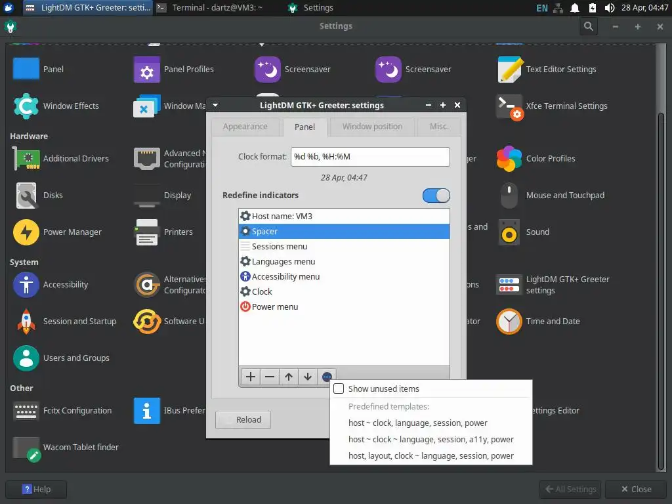Select the Clock indicator row

point(344,291)
